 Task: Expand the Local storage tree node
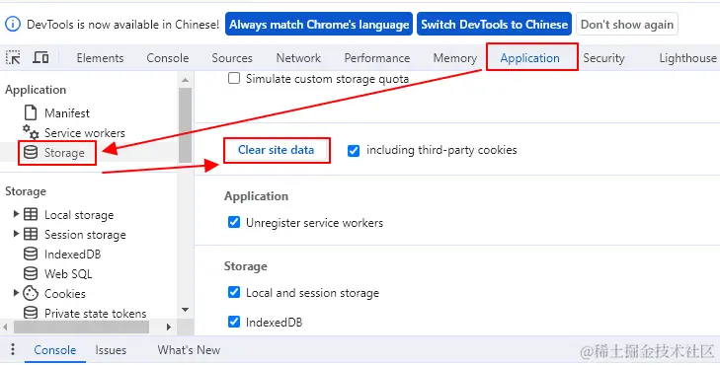pos(16,214)
